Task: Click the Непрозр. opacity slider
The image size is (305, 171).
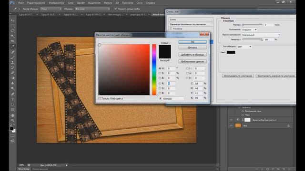Action: pyautogui.click(x=253, y=39)
